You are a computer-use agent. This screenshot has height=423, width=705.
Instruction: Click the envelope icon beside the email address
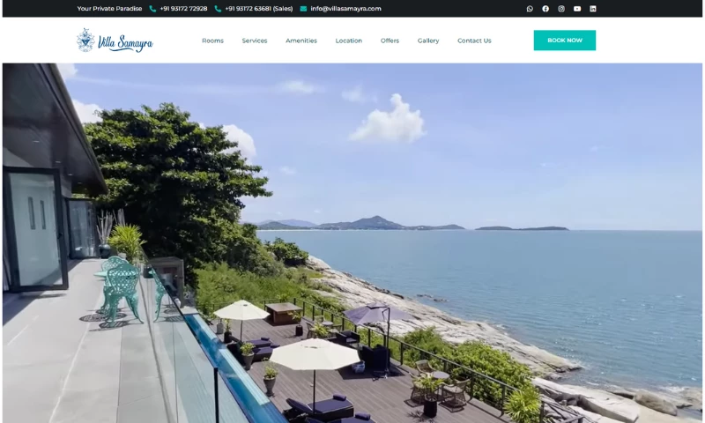point(303,9)
